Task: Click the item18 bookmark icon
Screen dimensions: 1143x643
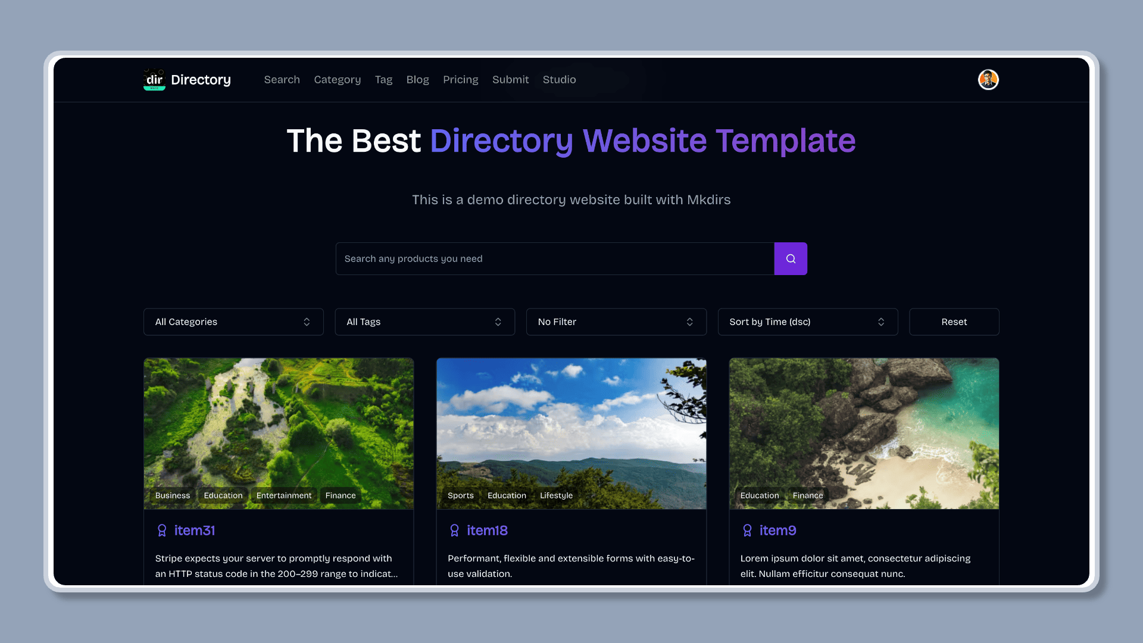Action: (455, 530)
